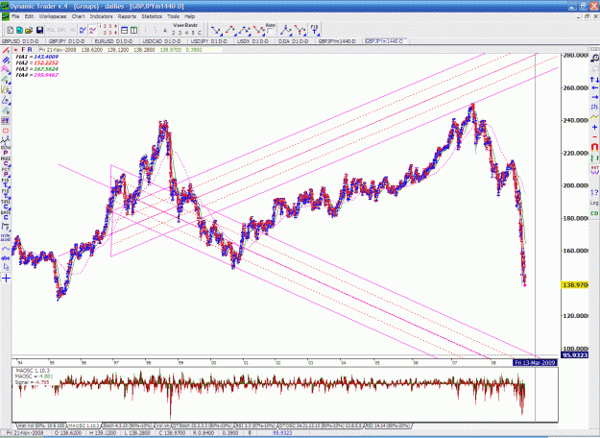Click the Fri 13-Mar-2009 date marker
This screenshot has width=600, height=438.
[535, 362]
